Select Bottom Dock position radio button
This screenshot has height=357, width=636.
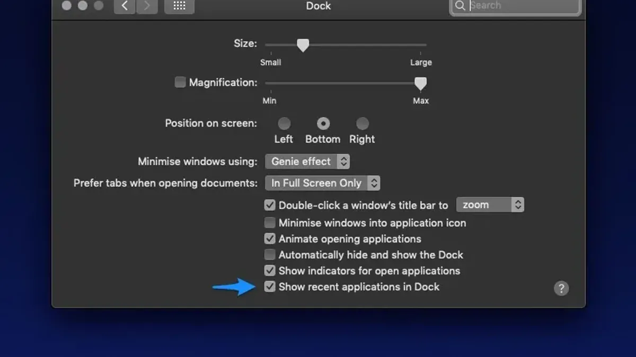tap(323, 124)
